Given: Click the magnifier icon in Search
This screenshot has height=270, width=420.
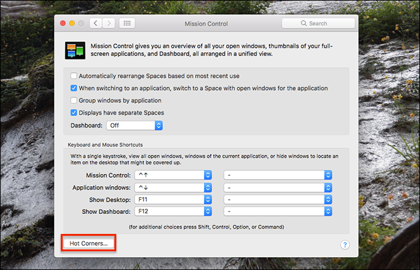Looking at the screenshot, I should click(304, 23).
